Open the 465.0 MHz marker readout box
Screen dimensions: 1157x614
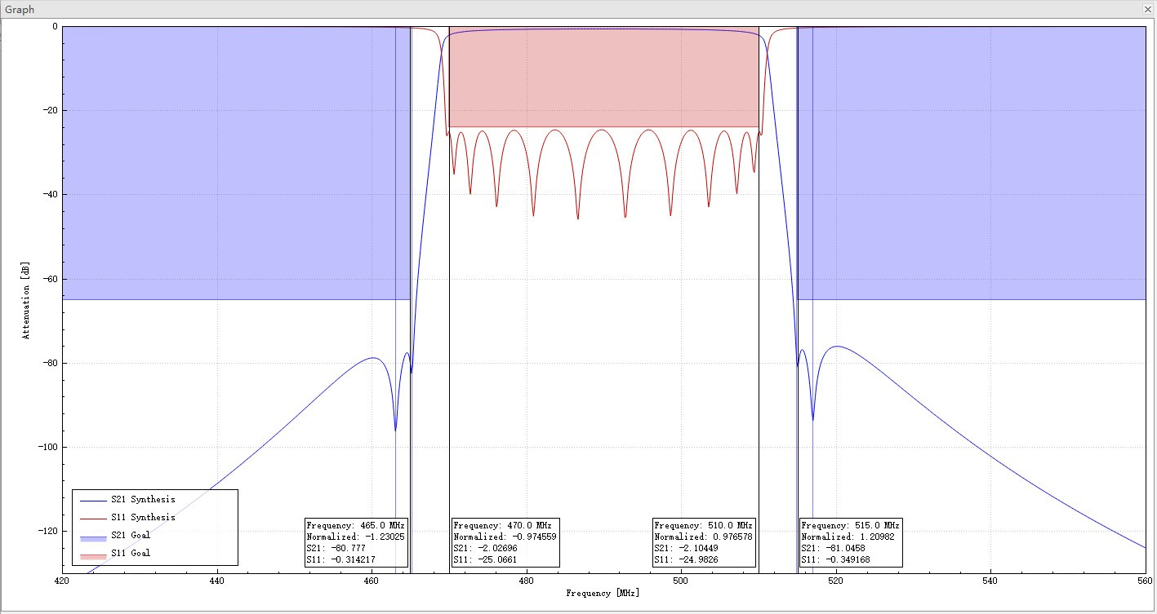click(x=355, y=541)
